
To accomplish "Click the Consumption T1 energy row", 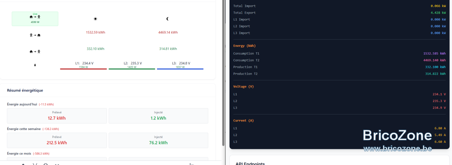I will 339,53.
